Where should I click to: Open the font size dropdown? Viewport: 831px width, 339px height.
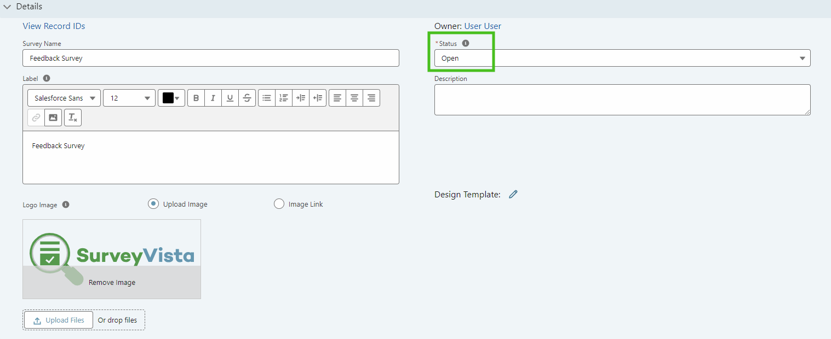point(129,98)
